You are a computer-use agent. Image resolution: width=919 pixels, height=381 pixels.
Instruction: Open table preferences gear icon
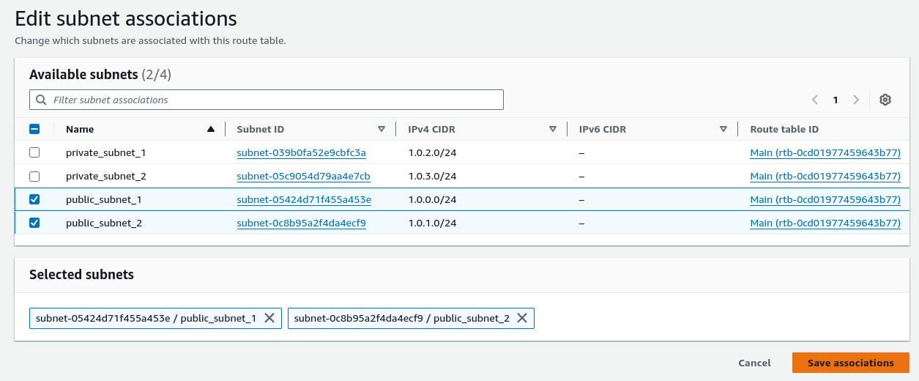click(885, 100)
